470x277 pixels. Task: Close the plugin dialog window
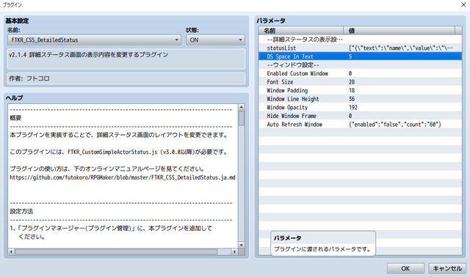(x=463, y=5)
